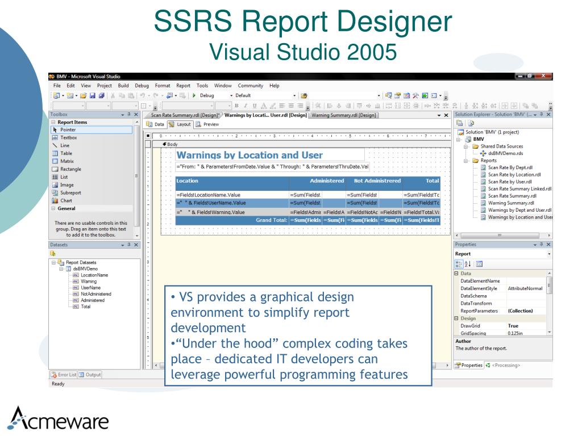Click the Solution Explorer horizontal scrollbar
Image resolution: width=582 pixels, height=436 pixels.
[500, 236]
